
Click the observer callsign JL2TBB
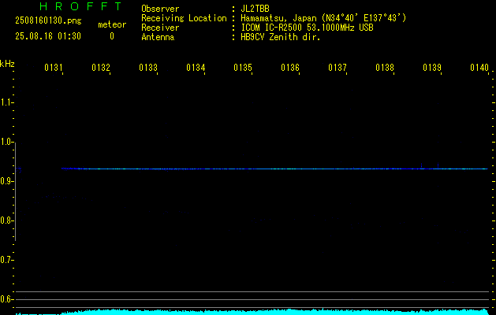(255, 9)
